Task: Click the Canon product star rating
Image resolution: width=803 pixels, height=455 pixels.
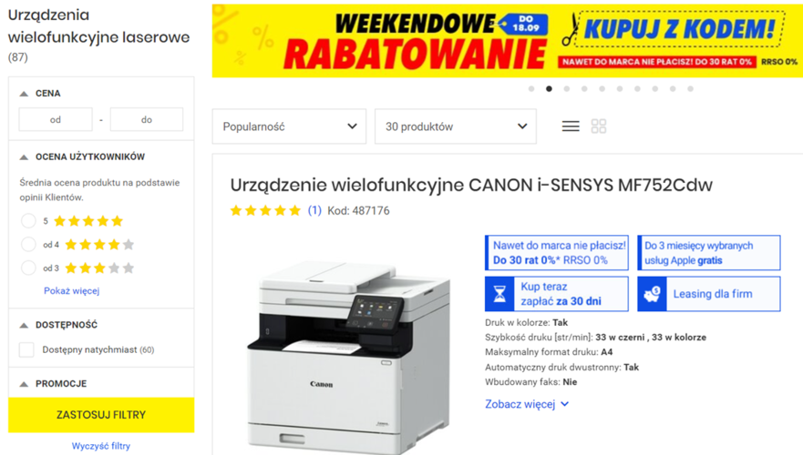Action: 265,210
